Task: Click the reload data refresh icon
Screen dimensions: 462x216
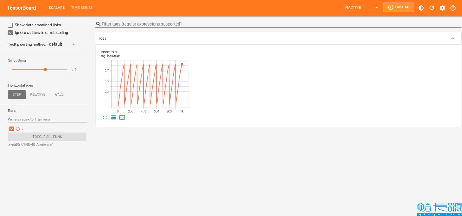Action: [432, 8]
